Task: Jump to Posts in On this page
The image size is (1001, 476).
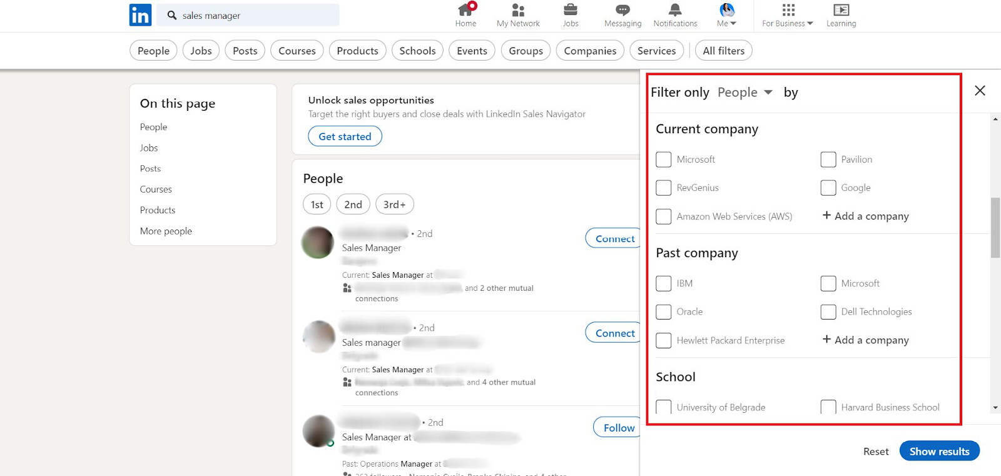Action: [150, 168]
